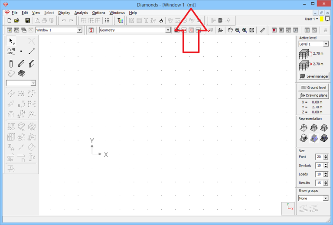This screenshot has height=225, width=333.
Task: Click the Level manager button
Action: tap(313, 76)
